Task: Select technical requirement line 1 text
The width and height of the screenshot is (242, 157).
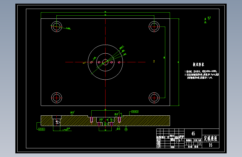Action: 201,72
